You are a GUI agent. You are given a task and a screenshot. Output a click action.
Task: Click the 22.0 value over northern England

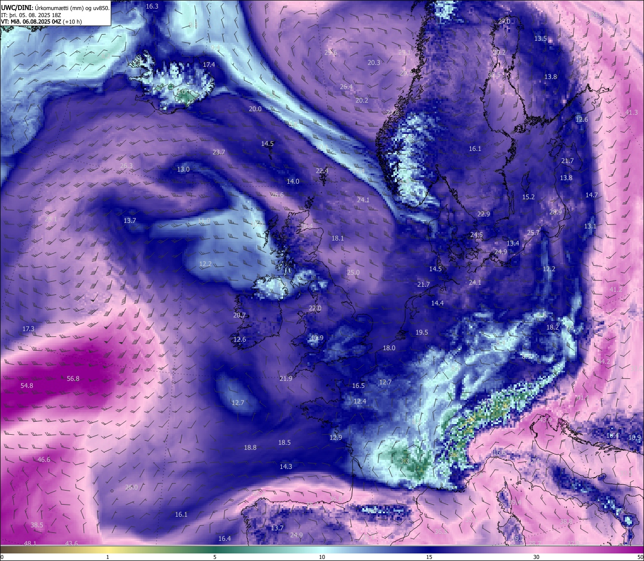click(x=315, y=308)
